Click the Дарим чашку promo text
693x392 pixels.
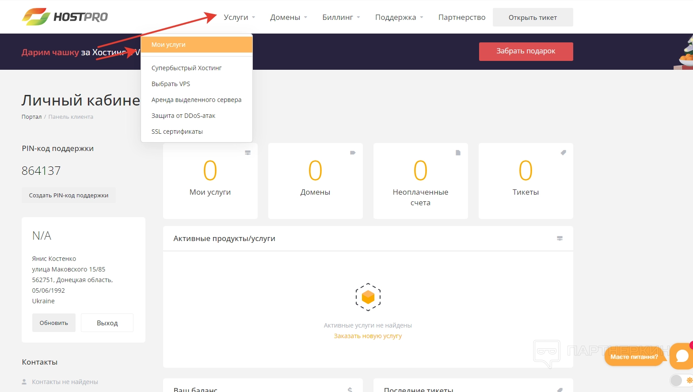point(50,52)
